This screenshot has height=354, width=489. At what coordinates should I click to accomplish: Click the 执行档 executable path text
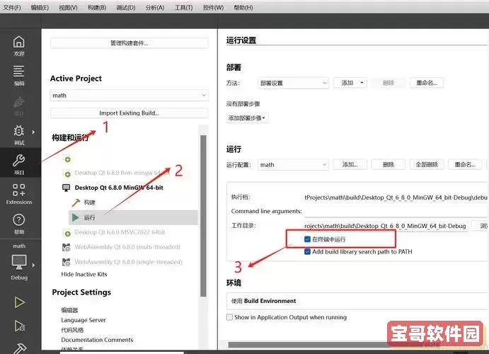point(396,198)
